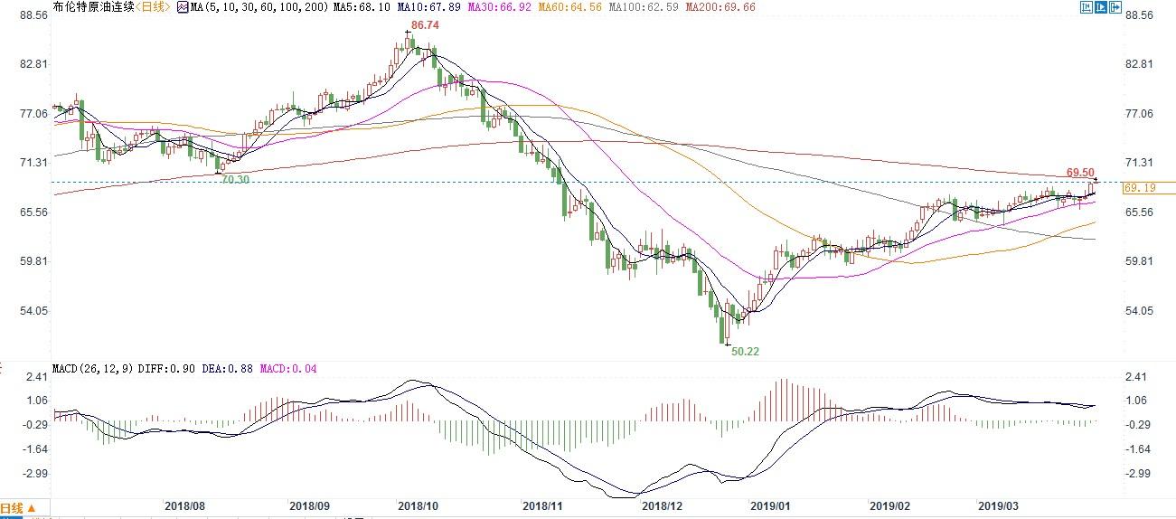The image size is (1176, 519).
Task: Click the <日线> period label in the title
Action: 154,7
